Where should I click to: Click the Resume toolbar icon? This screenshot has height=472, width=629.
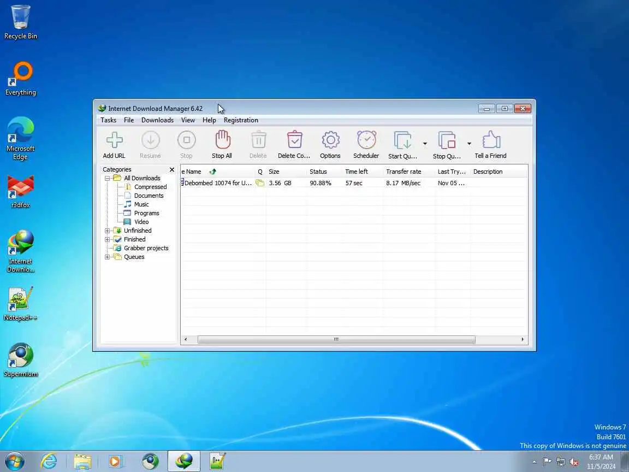pos(151,140)
